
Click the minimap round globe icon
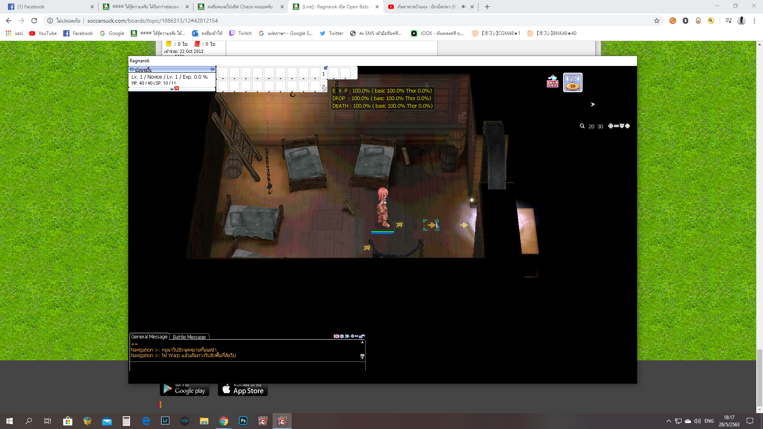pos(627,126)
